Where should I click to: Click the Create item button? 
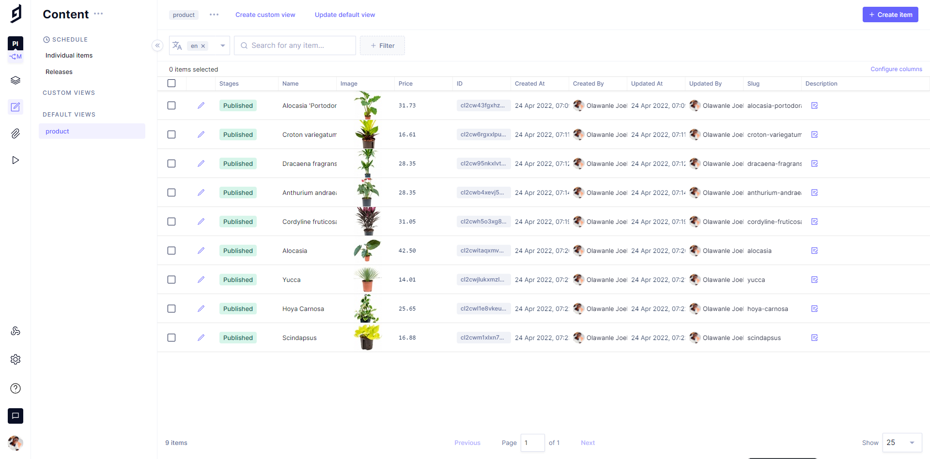[890, 14]
